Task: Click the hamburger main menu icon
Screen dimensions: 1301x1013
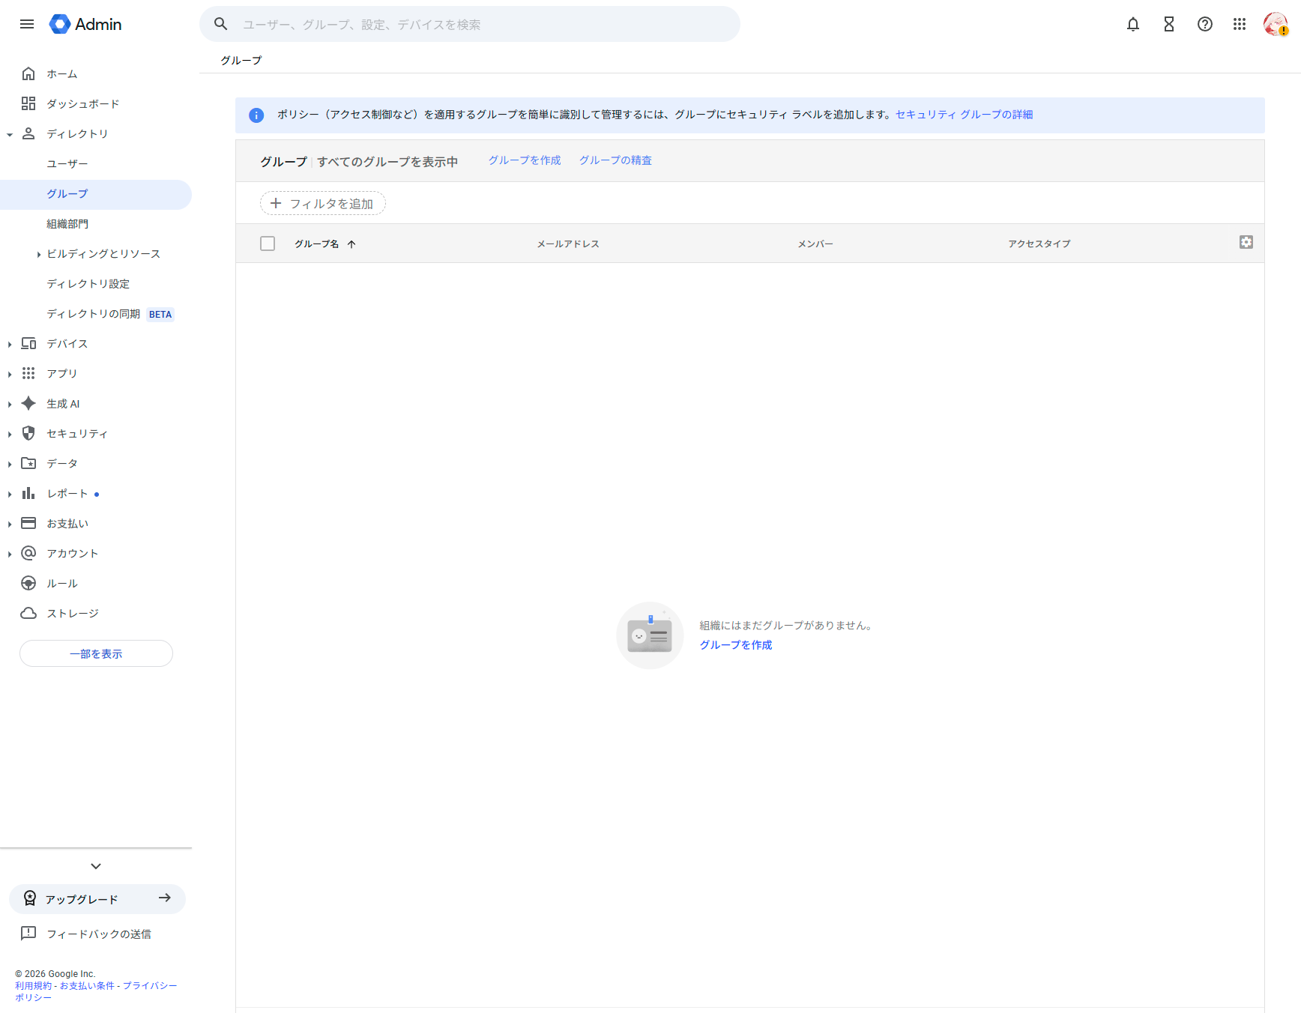Action: coord(27,24)
